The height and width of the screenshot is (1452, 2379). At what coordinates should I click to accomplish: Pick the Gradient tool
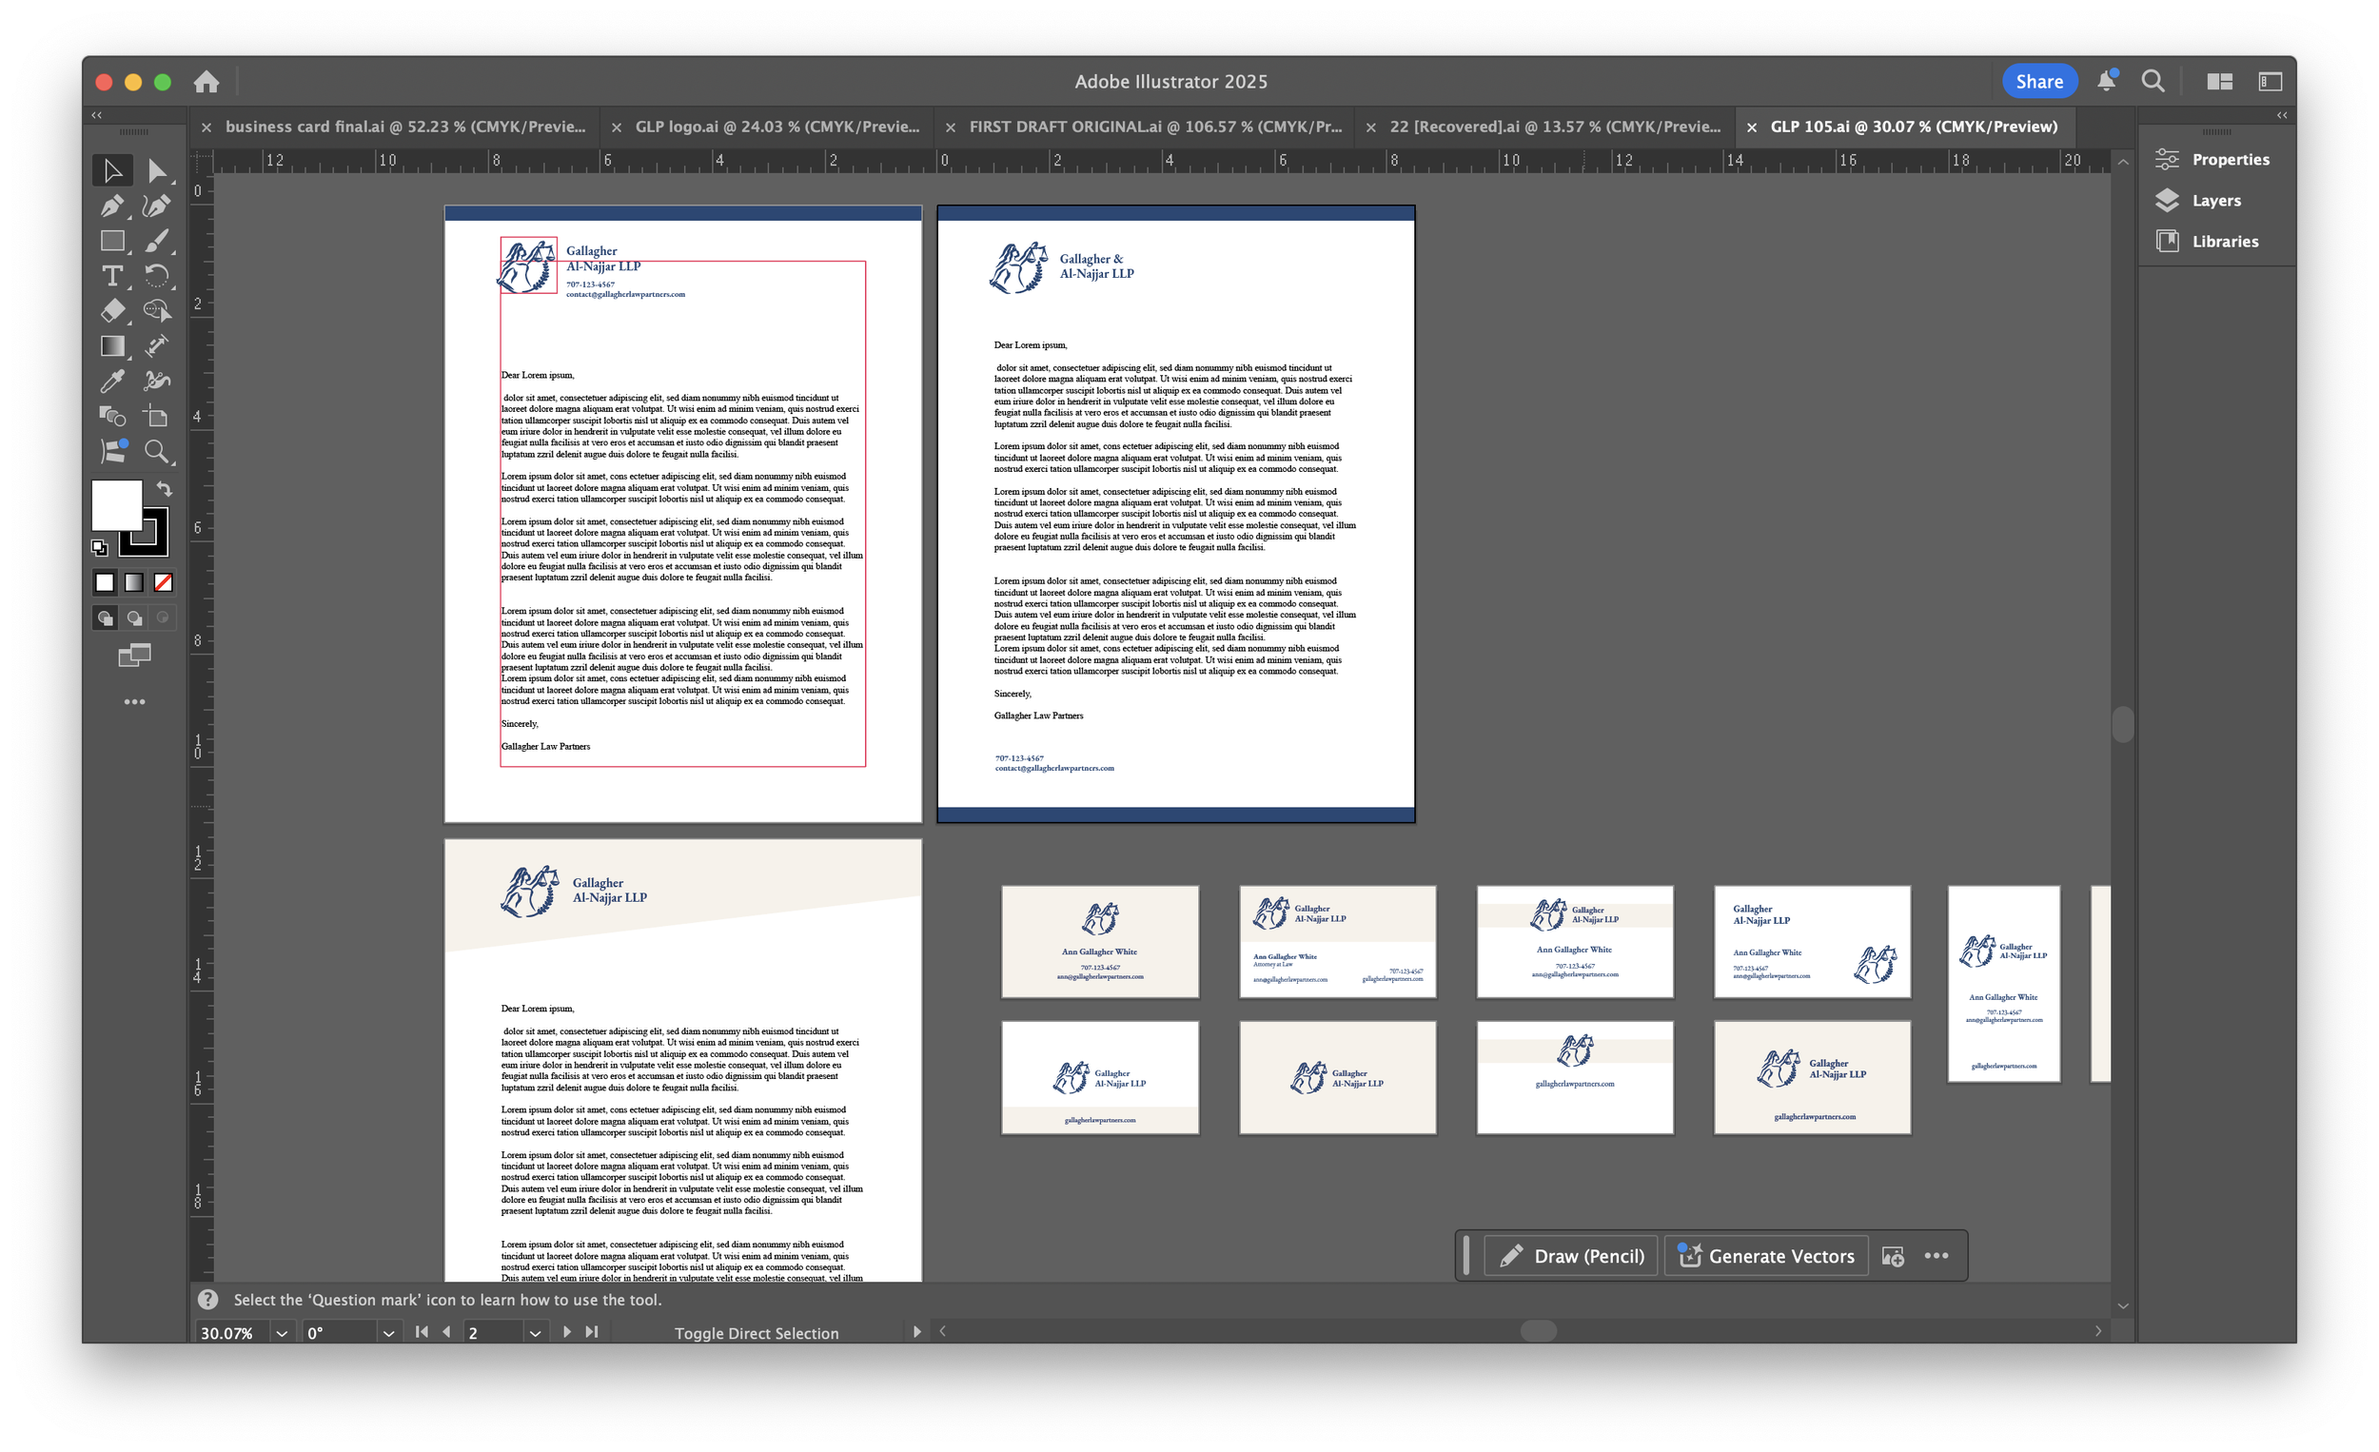(x=111, y=345)
